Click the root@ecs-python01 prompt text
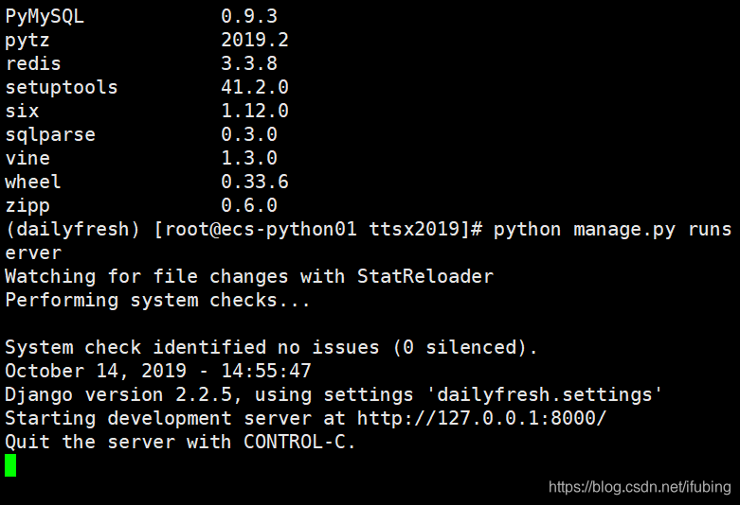This screenshot has height=505, width=740. click(x=261, y=230)
